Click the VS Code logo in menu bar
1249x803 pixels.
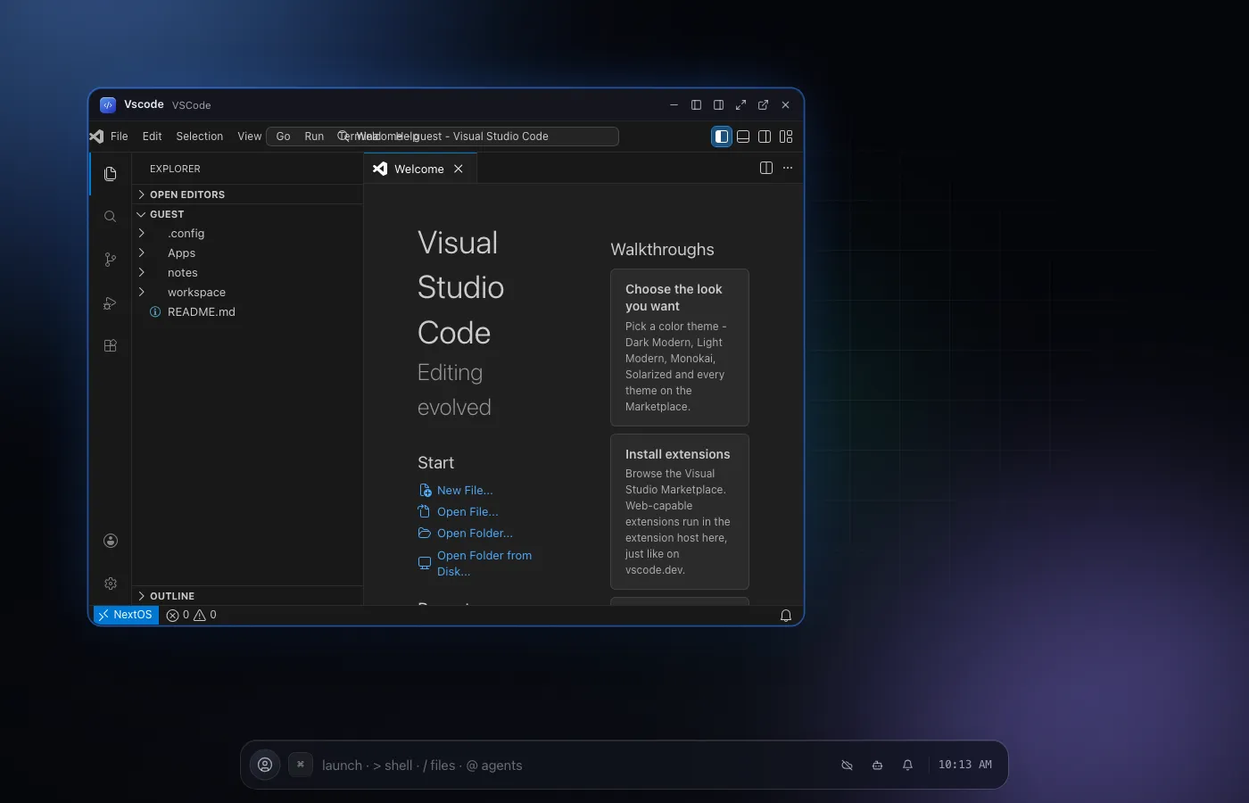pos(97,137)
